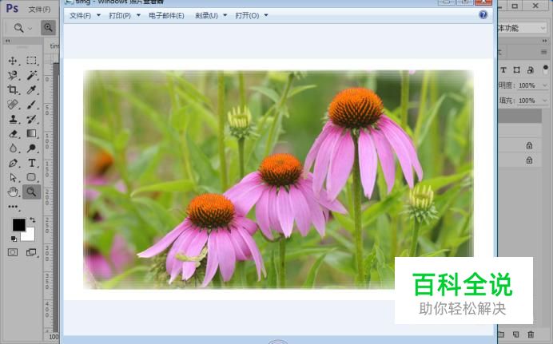
Task: Open Photo Viewer 文件(F) menu
Action: pyautogui.click(x=85, y=15)
